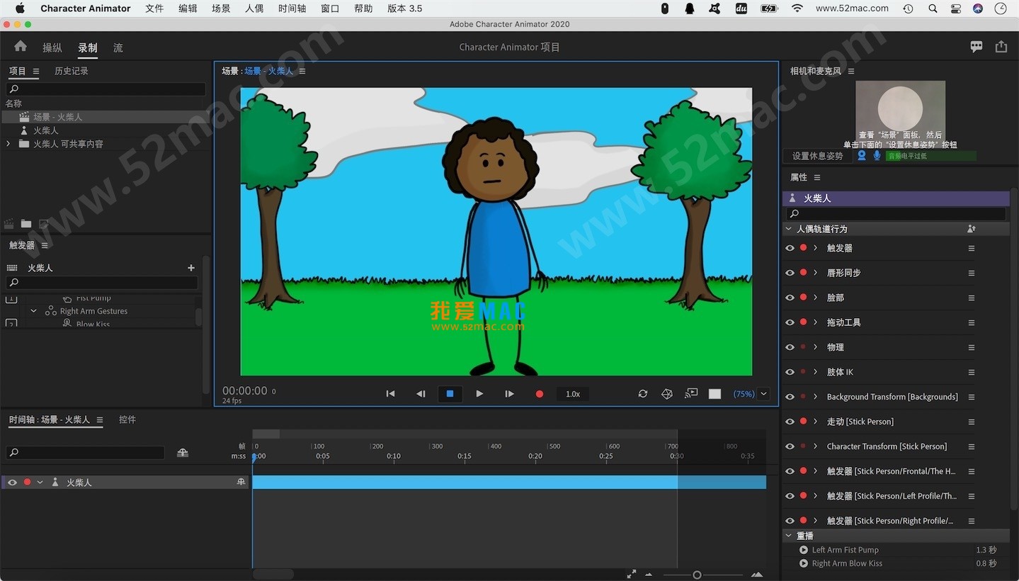The image size is (1019, 581).
Task: Go to the scene start
Action: [390, 394]
